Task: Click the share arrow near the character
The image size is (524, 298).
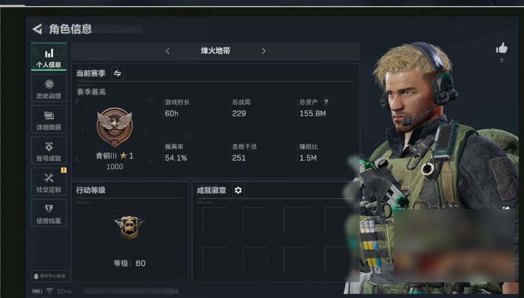Action: [506, 208]
